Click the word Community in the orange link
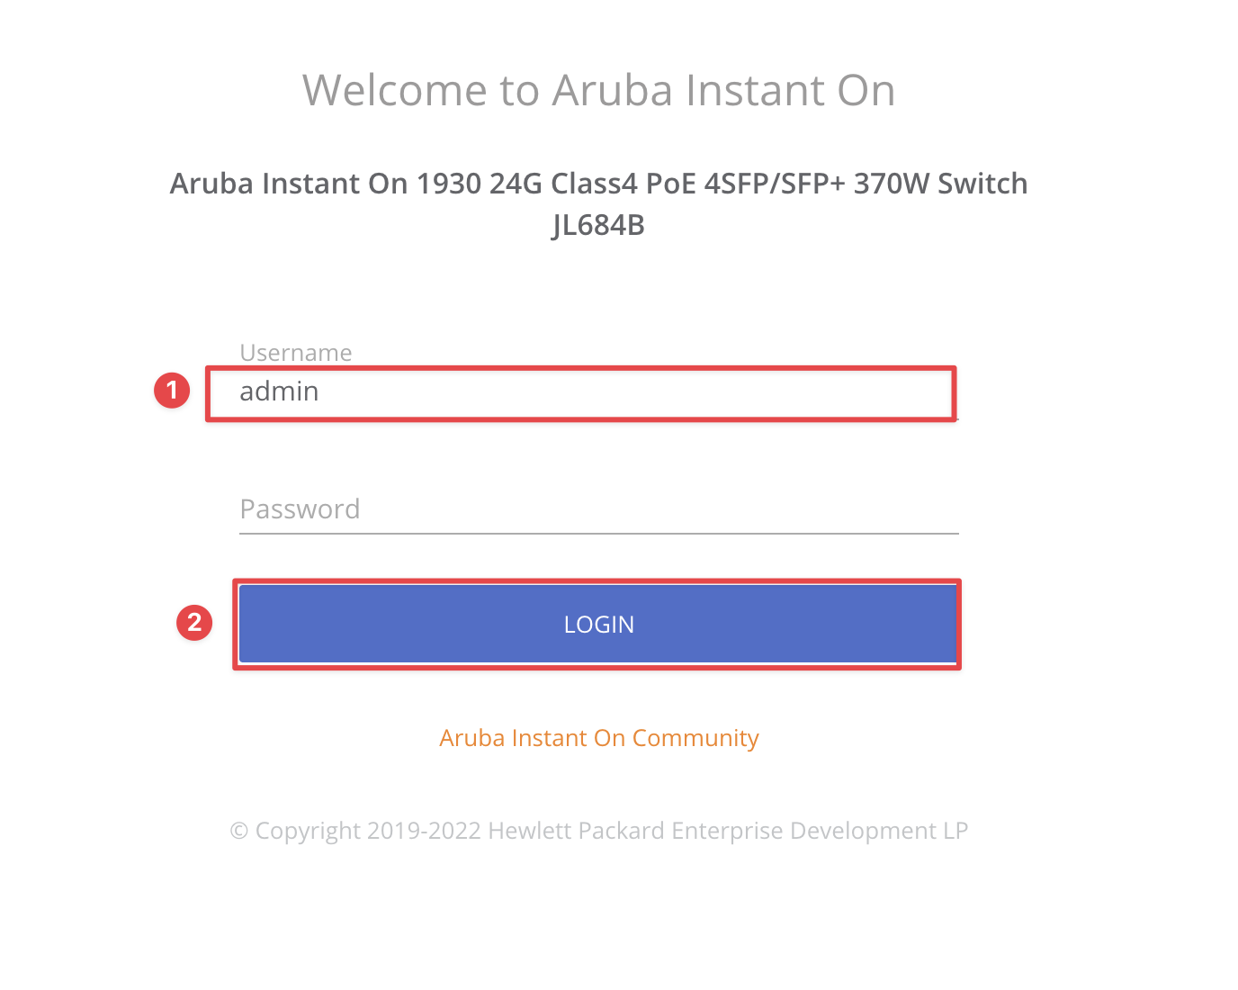 (695, 738)
